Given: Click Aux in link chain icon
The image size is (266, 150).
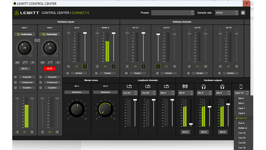Looking at the screenshot, I should click(x=76, y=66).
